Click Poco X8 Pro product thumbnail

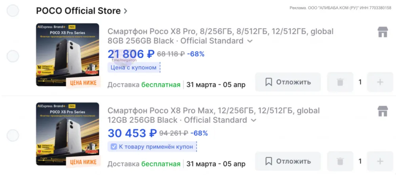pos(67,55)
